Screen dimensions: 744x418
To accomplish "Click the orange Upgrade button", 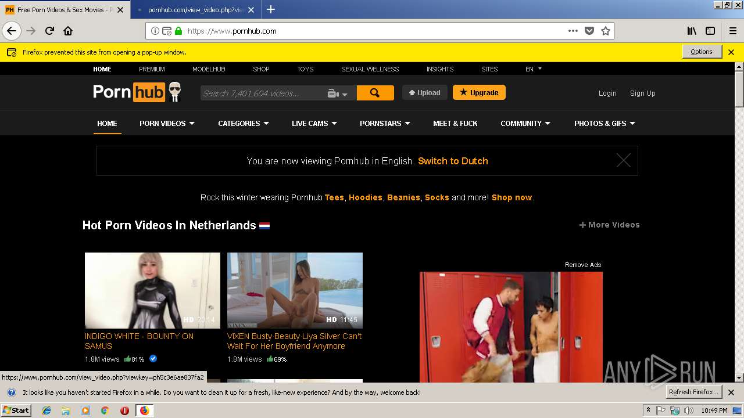I will tap(479, 92).
